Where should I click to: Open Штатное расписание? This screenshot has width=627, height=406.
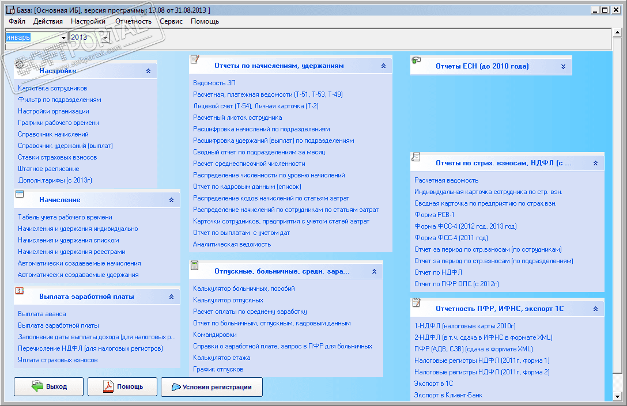[x=48, y=169]
